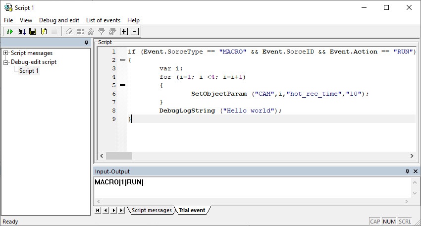The image size is (421, 226).
Task: Collapse the Debug-edit script tree node
Action: [x=6, y=62]
